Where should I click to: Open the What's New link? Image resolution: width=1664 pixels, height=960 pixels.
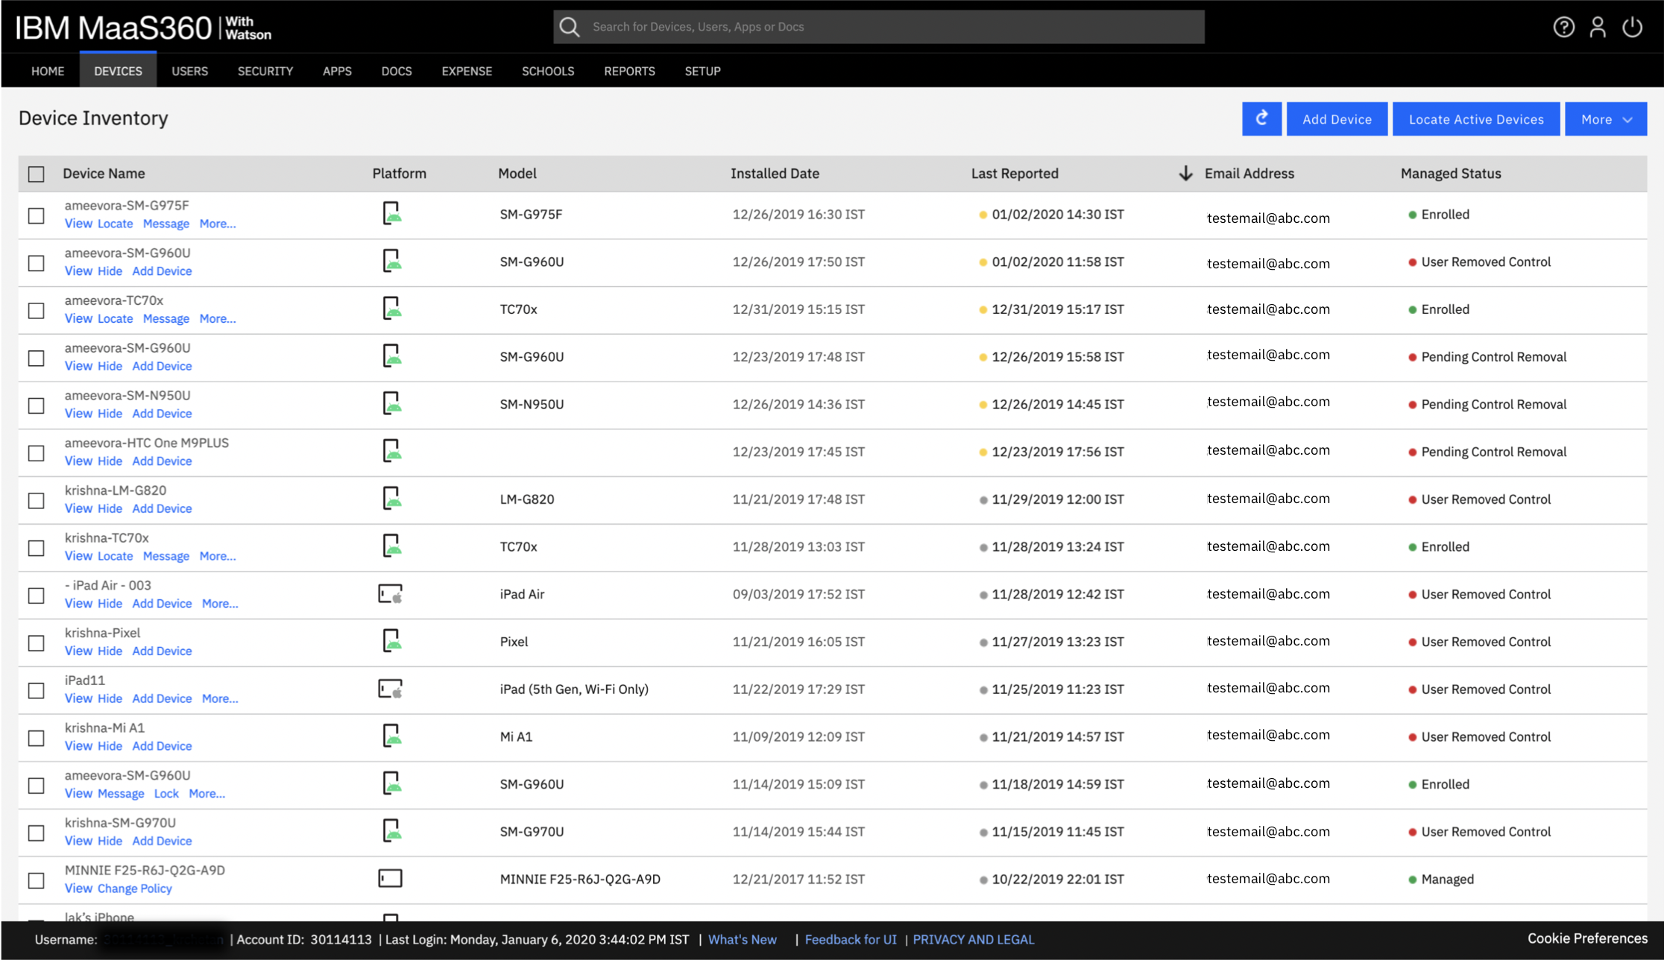click(742, 939)
